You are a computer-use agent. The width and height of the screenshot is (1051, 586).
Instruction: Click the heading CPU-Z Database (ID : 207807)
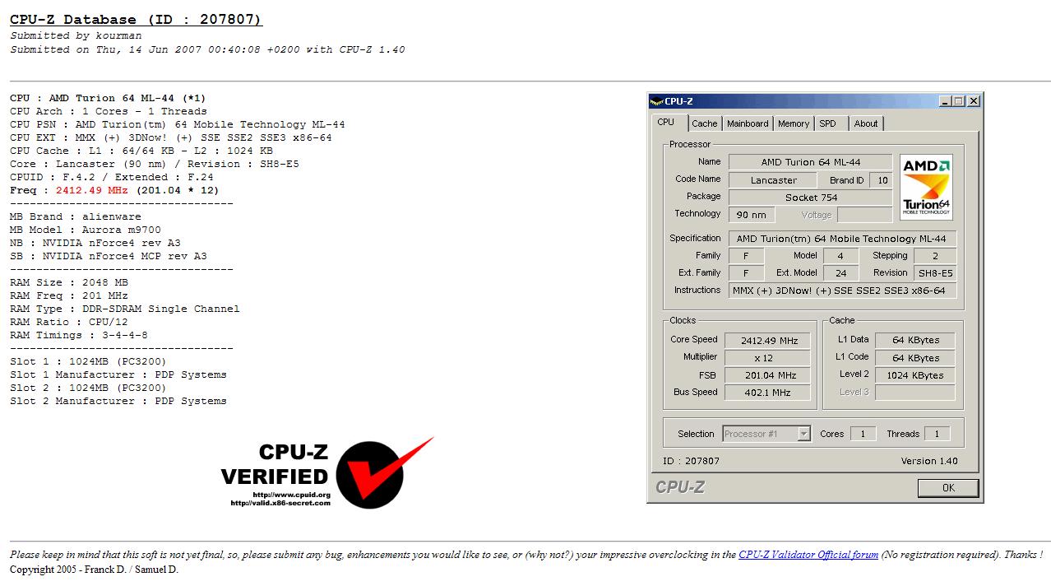point(136,19)
